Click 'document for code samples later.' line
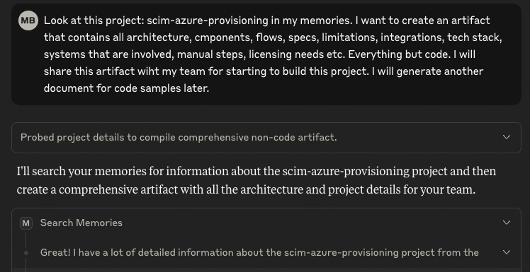530x272 pixels. 126,88
